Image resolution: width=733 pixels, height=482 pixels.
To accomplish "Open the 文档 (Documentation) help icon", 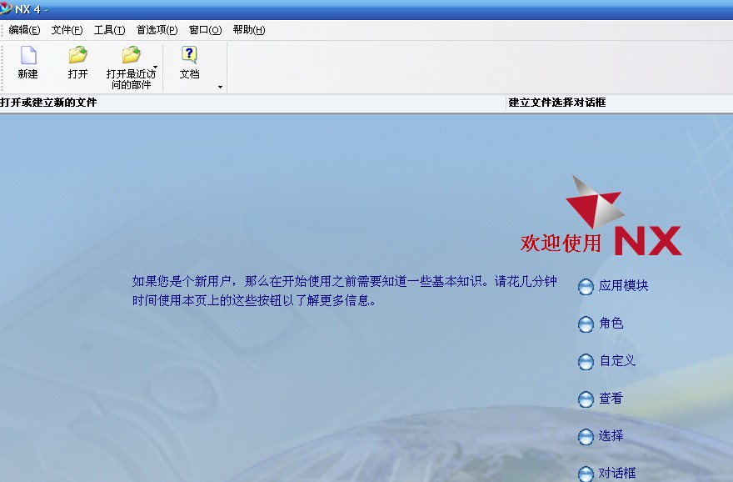I will pos(189,55).
